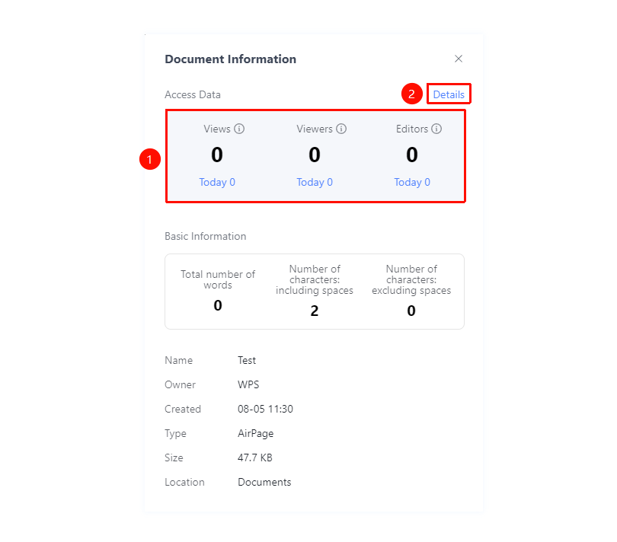Click the Basic Information section heading
617x542 pixels.
click(206, 237)
